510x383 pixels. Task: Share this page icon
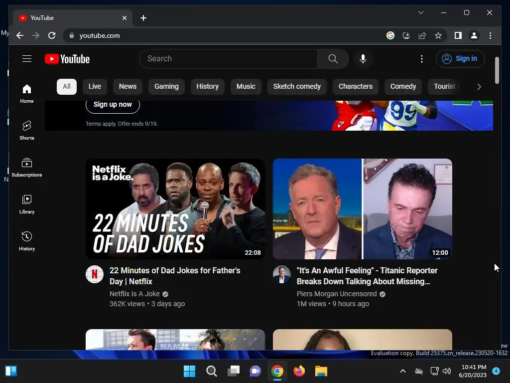click(422, 35)
